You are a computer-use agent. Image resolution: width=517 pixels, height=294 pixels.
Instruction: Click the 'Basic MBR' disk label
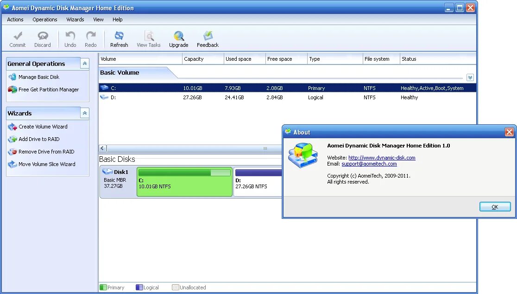pos(115,180)
